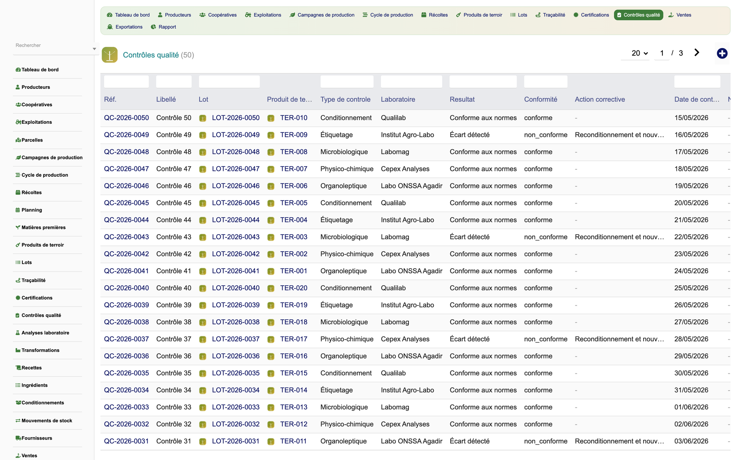Sort by the Réf. column header
This screenshot has height=460, width=737.
(x=110, y=99)
